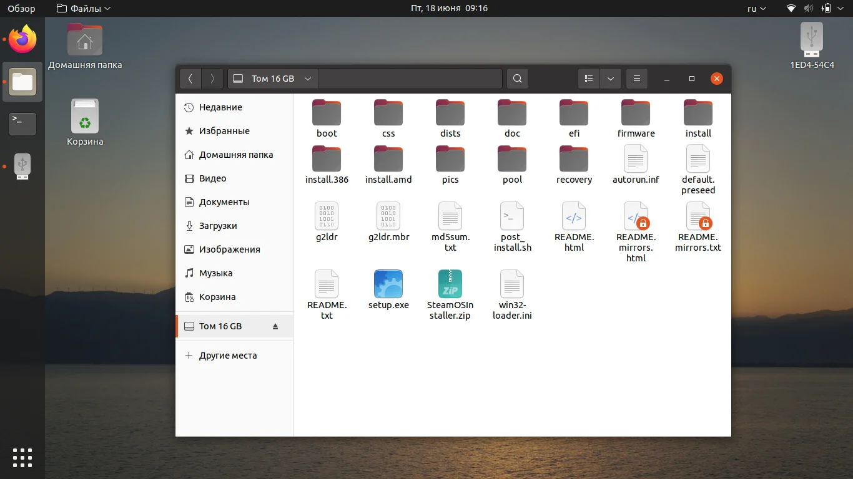The width and height of the screenshot is (853, 479).
Task: Eject the Том 16 GB volume
Action: tap(275, 326)
